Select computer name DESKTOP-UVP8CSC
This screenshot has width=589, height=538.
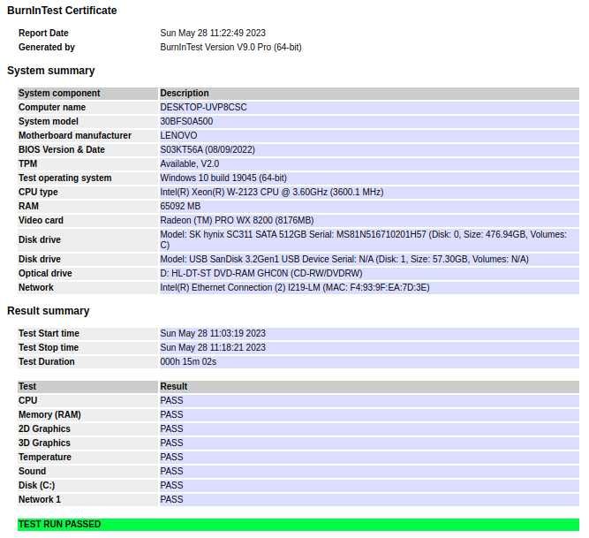203,108
